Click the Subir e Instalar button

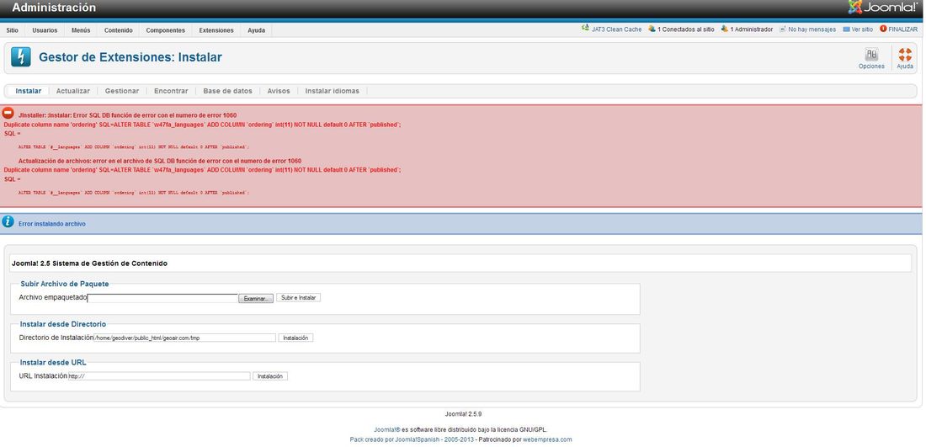tap(299, 298)
